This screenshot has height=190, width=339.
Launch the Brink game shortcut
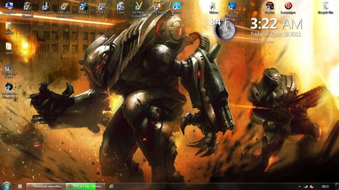(177, 8)
